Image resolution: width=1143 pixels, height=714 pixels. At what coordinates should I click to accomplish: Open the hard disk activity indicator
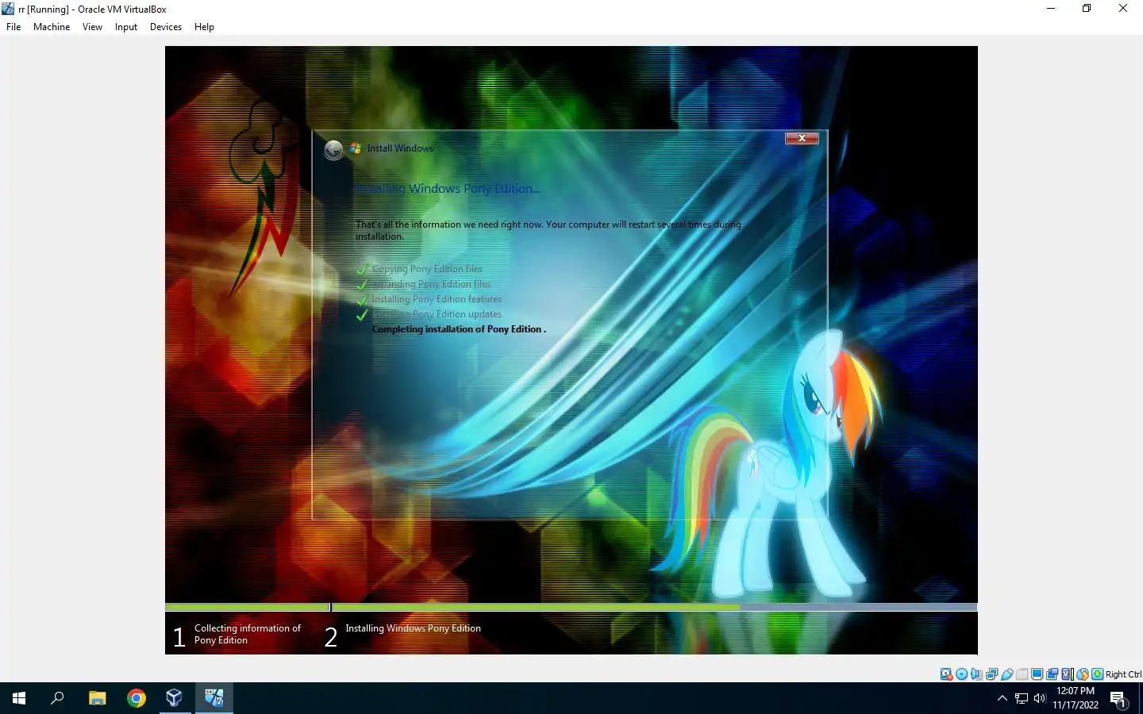point(946,674)
